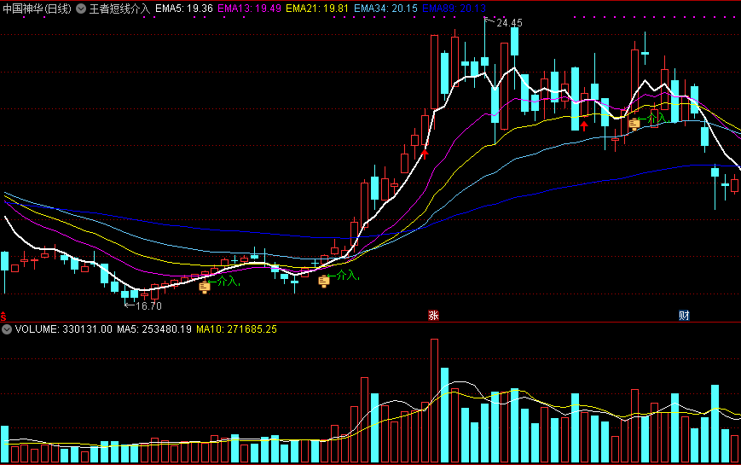Click the yellow EMA21: 19.81 label
Viewport: 741px width, 465px height.
[317, 9]
